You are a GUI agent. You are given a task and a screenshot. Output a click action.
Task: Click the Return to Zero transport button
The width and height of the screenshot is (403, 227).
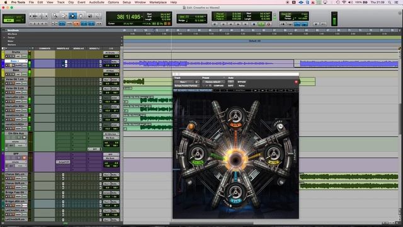point(223,24)
